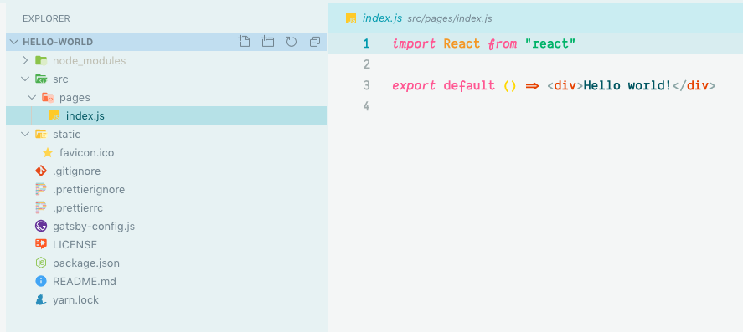
Task: Refresh the explorer with the circular arrow icon
Action: click(291, 42)
